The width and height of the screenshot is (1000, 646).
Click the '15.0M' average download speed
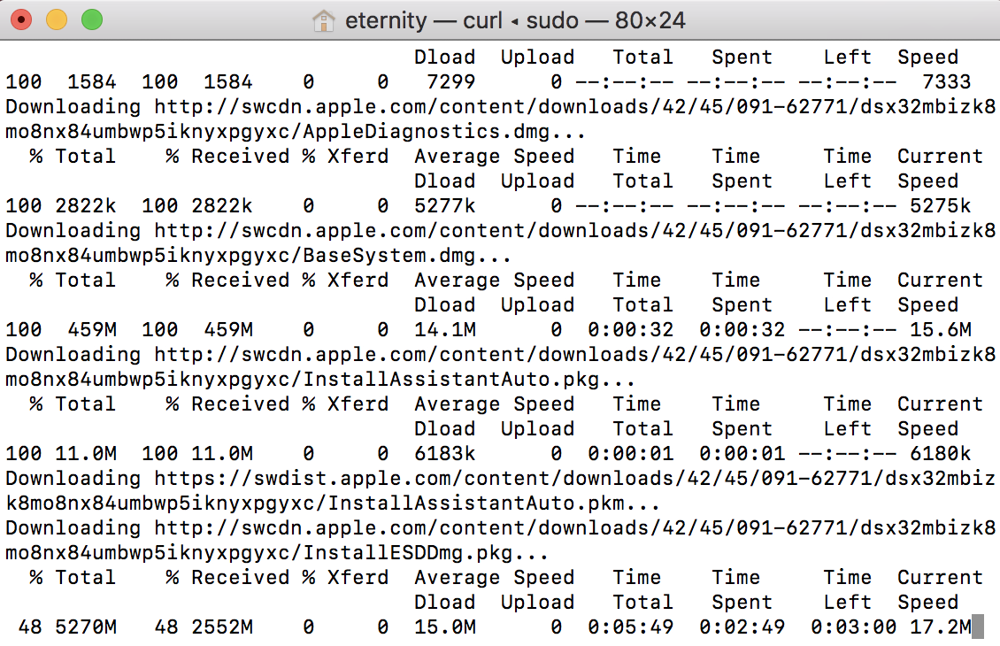445,627
